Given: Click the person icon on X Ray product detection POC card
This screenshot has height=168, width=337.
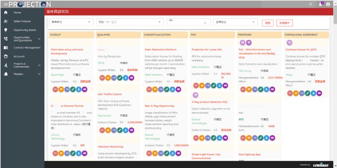Looking at the screenshot, I should tap(219, 138).
